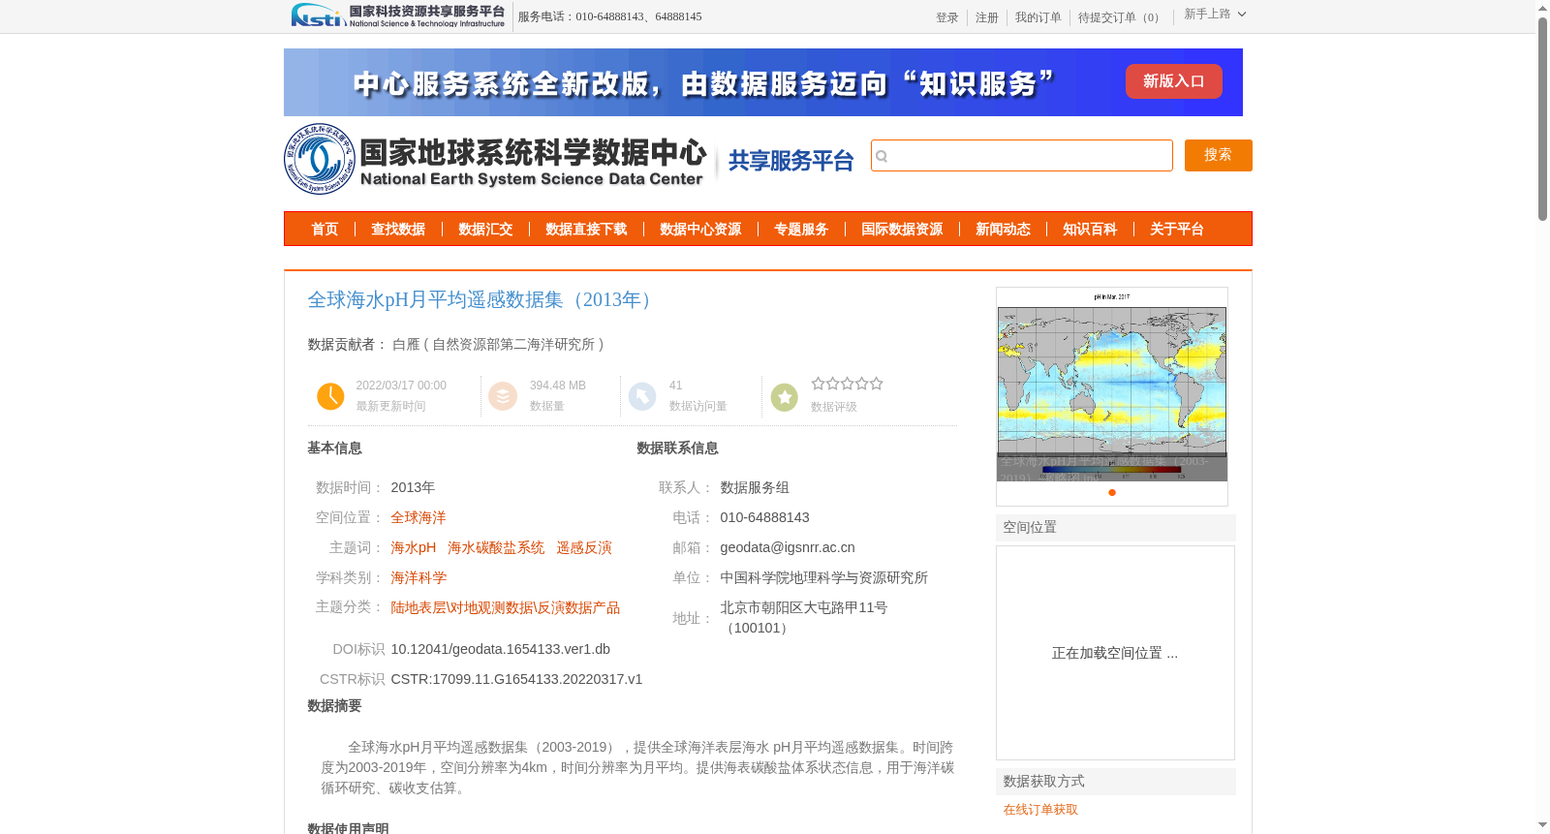
Task: Click the page vertical scrollbar thumb
Action: pyautogui.click(x=1542, y=118)
